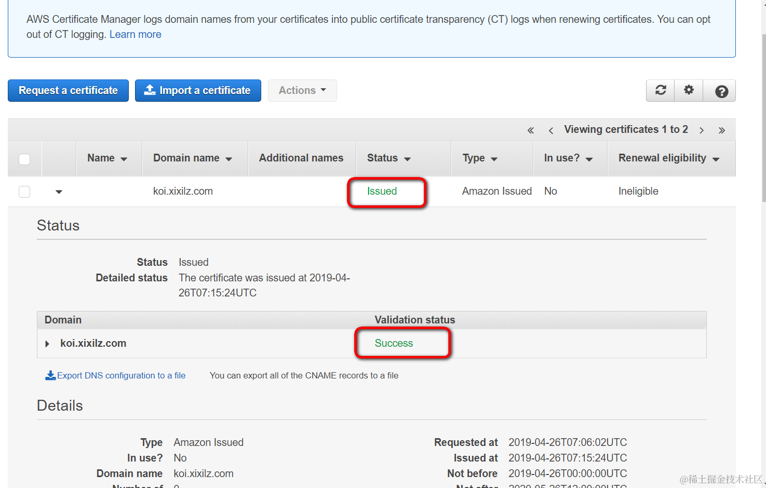766x488 pixels.
Task: Open the Learn more link
Action: click(135, 34)
